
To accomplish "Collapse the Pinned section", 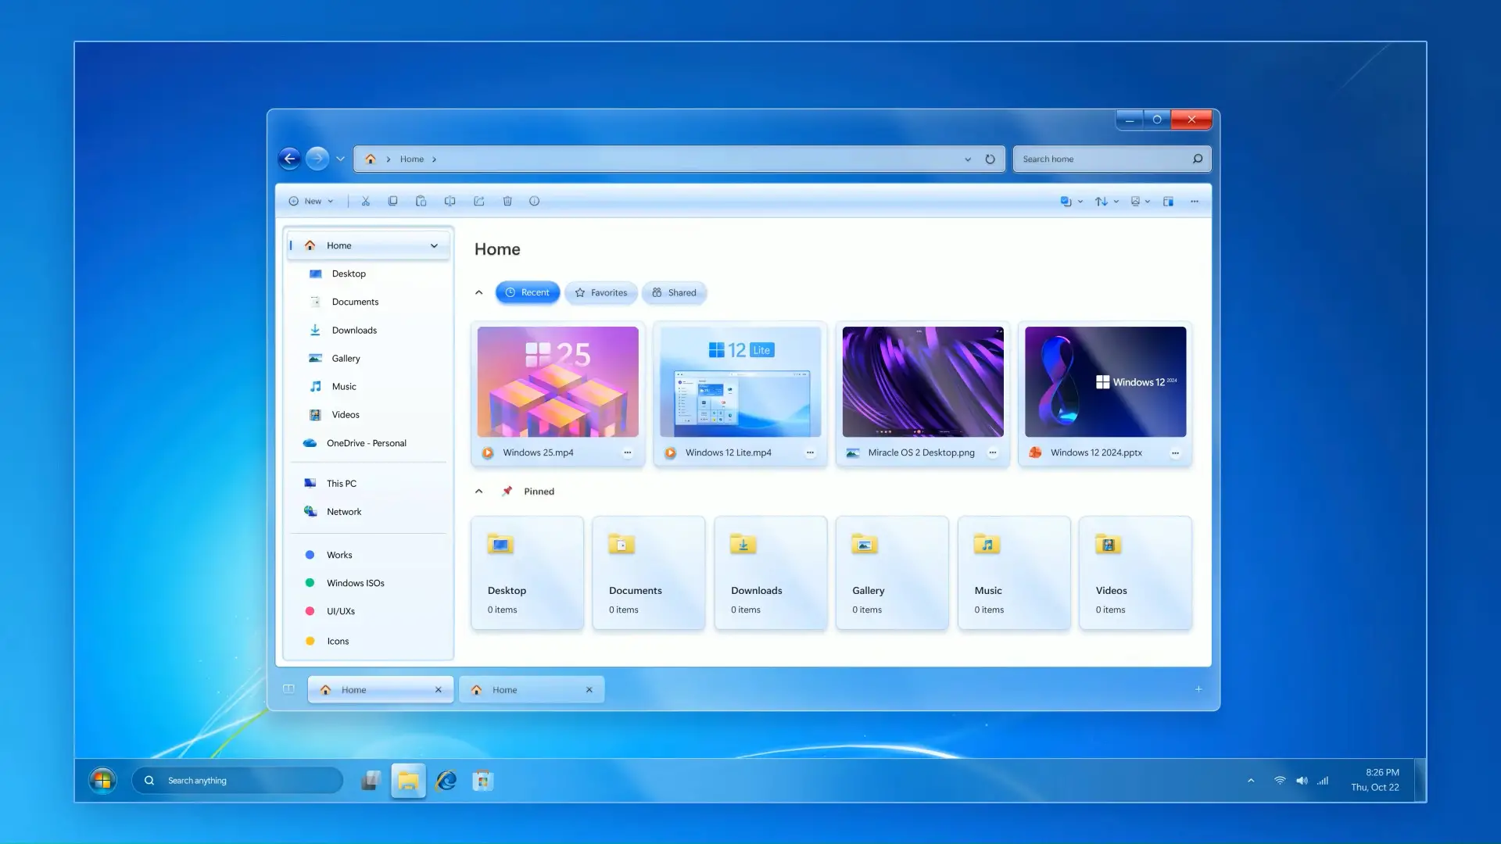I will [479, 491].
